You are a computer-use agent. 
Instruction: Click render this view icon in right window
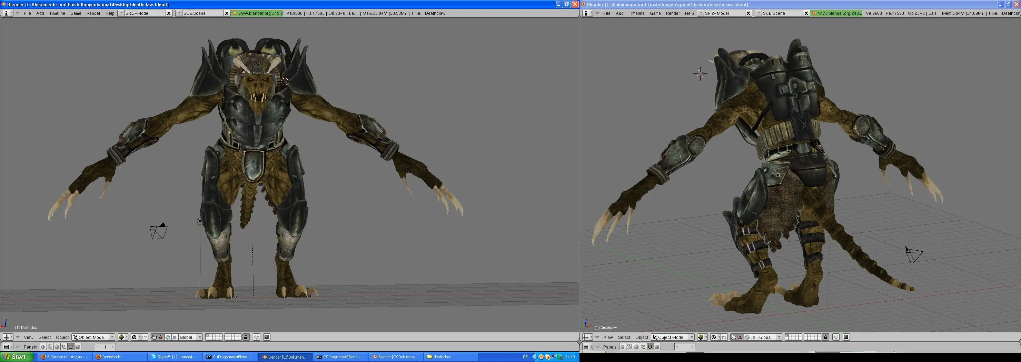tap(846, 337)
